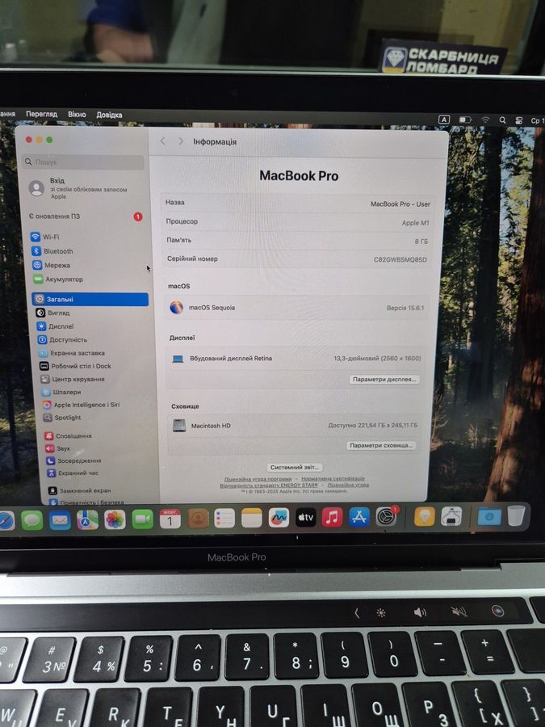The image size is (545, 727).
Task: Open Apple TV app in Dock
Action: point(305,518)
